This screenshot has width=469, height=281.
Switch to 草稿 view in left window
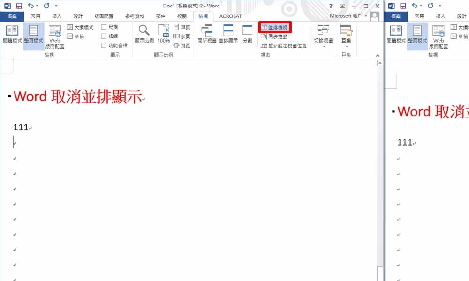pos(76,37)
